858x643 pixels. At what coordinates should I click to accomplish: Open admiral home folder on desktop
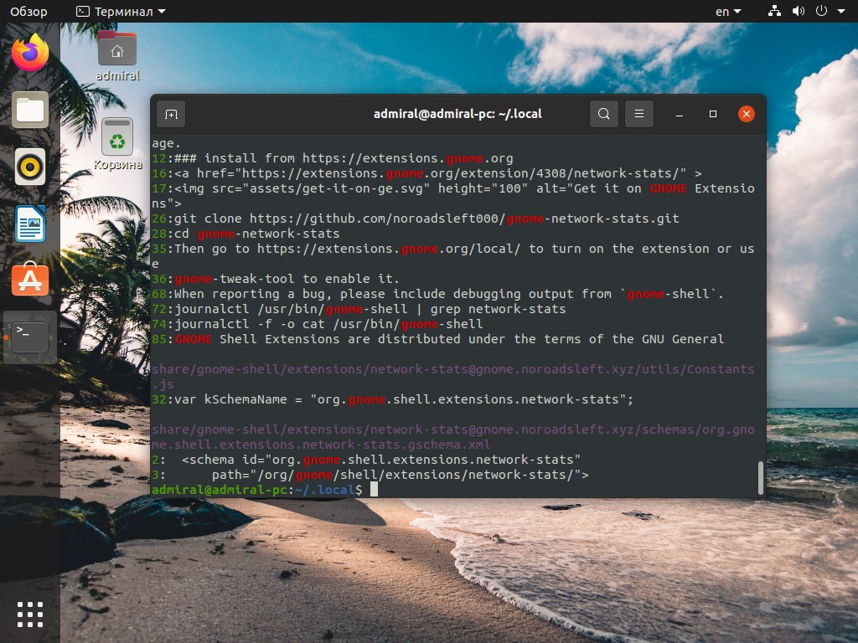click(x=117, y=56)
